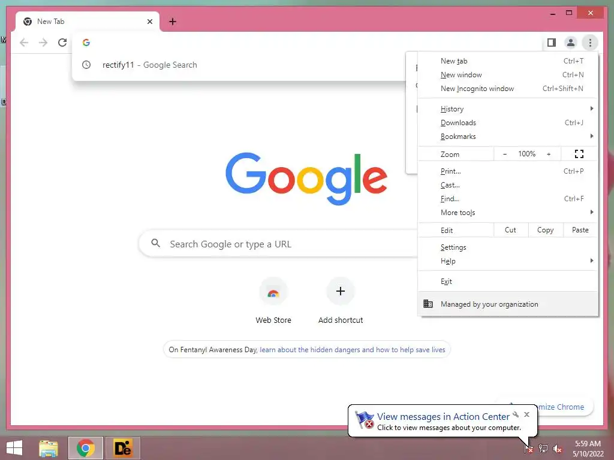Open the Windows Start button
The image size is (614, 460).
pyautogui.click(x=14, y=448)
